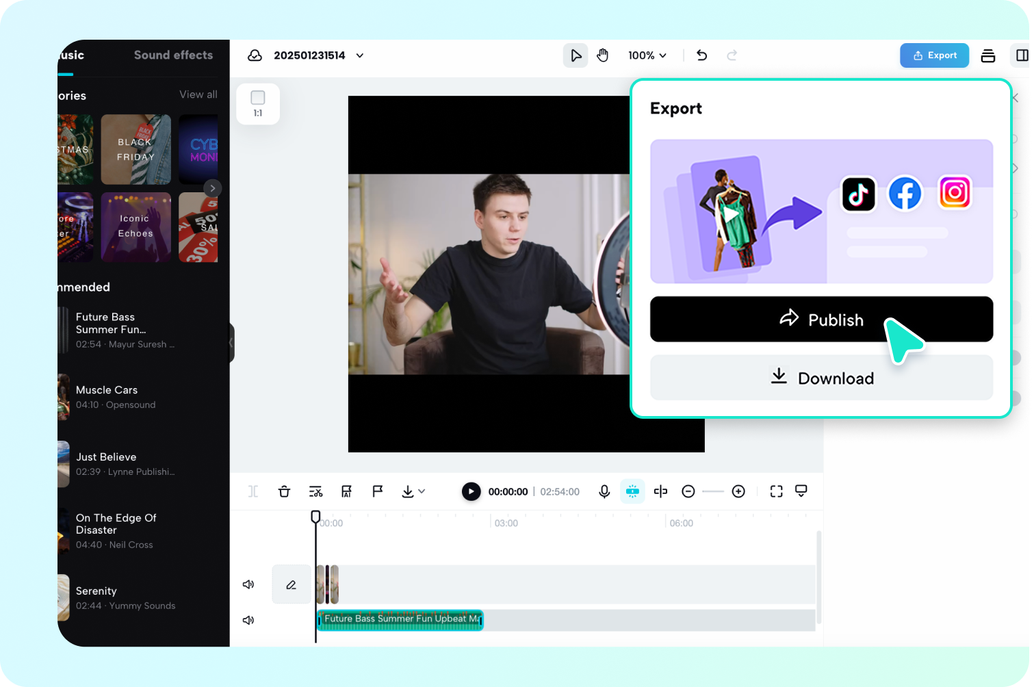This screenshot has height=687, width=1034.
Task: Select the pointer selection tool
Action: 576,55
